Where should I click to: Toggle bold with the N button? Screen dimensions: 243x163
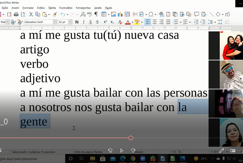coord(77,22)
